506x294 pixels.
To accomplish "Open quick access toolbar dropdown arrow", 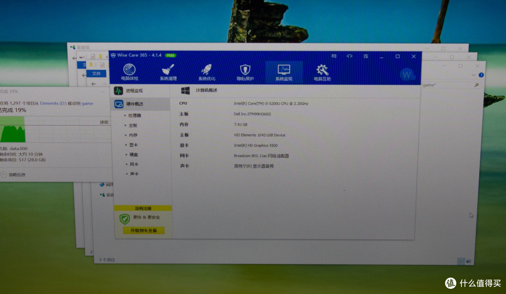I will (107, 57).
